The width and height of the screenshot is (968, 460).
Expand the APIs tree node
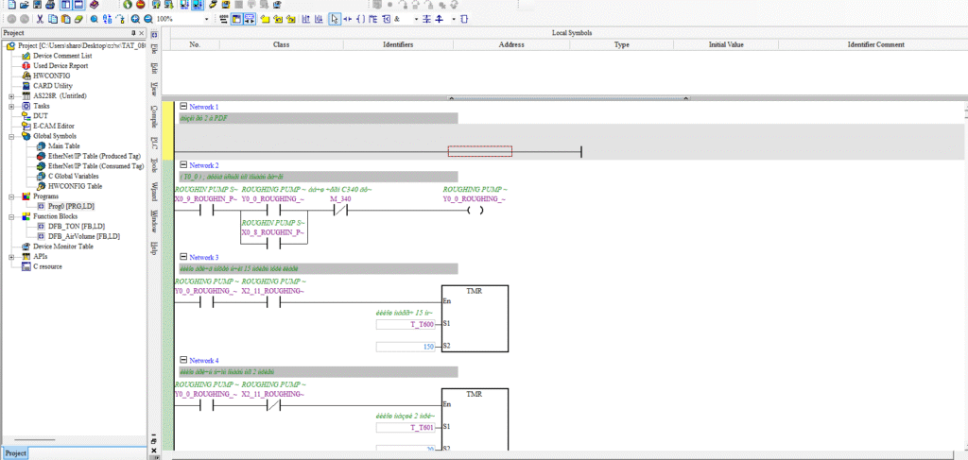point(11,257)
